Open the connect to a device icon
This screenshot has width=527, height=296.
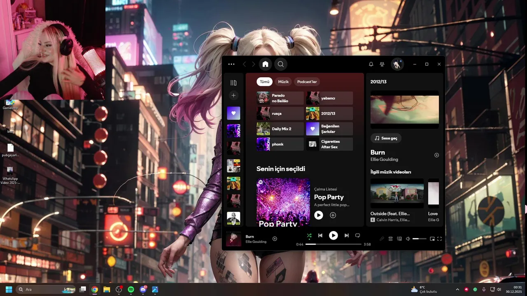tap(399, 239)
